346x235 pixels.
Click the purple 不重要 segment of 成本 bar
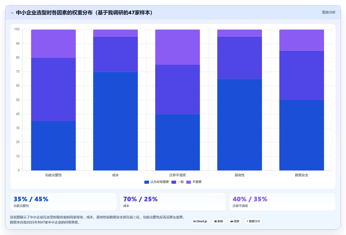[116, 33]
